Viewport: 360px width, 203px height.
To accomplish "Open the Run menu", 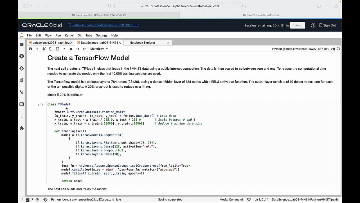I will pyautogui.click(x=58, y=36).
